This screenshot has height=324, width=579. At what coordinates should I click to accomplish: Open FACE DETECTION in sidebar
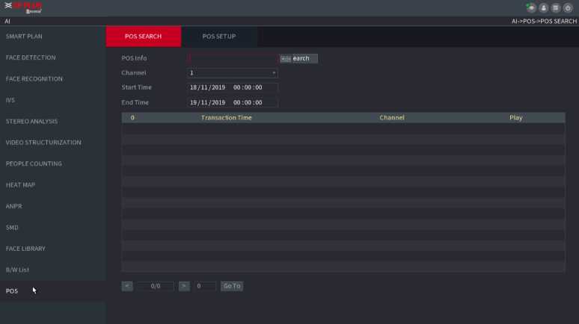pos(31,57)
